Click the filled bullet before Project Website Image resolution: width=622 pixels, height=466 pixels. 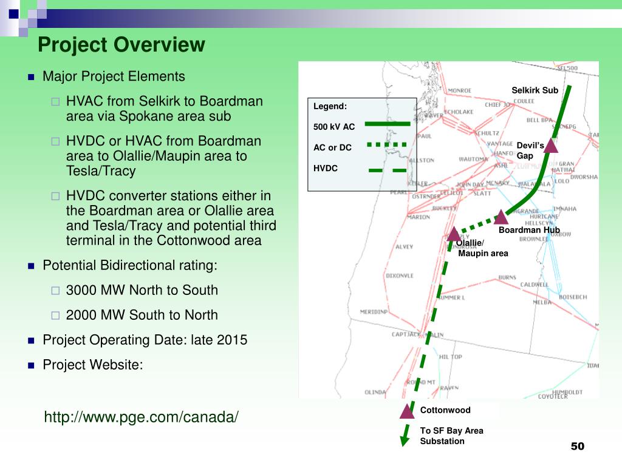pos(32,365)
